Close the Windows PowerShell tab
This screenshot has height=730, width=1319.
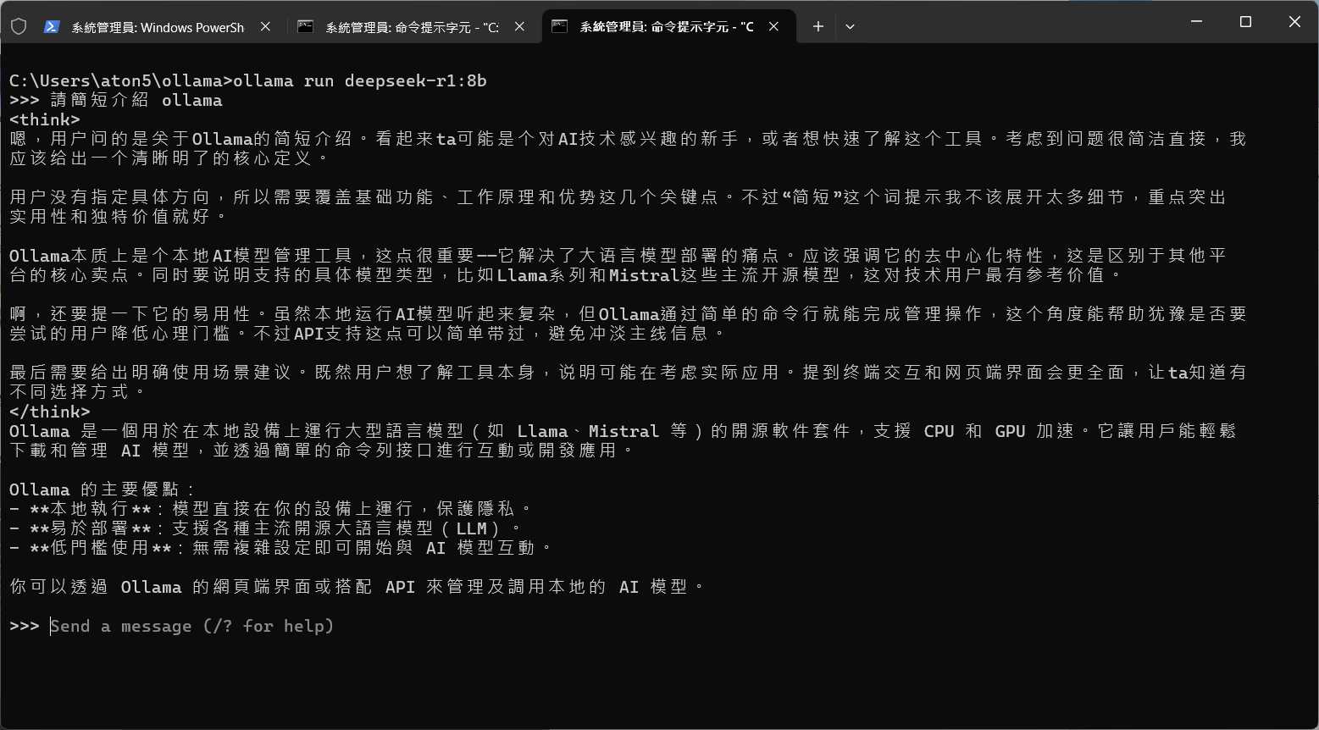pos(265,26)
